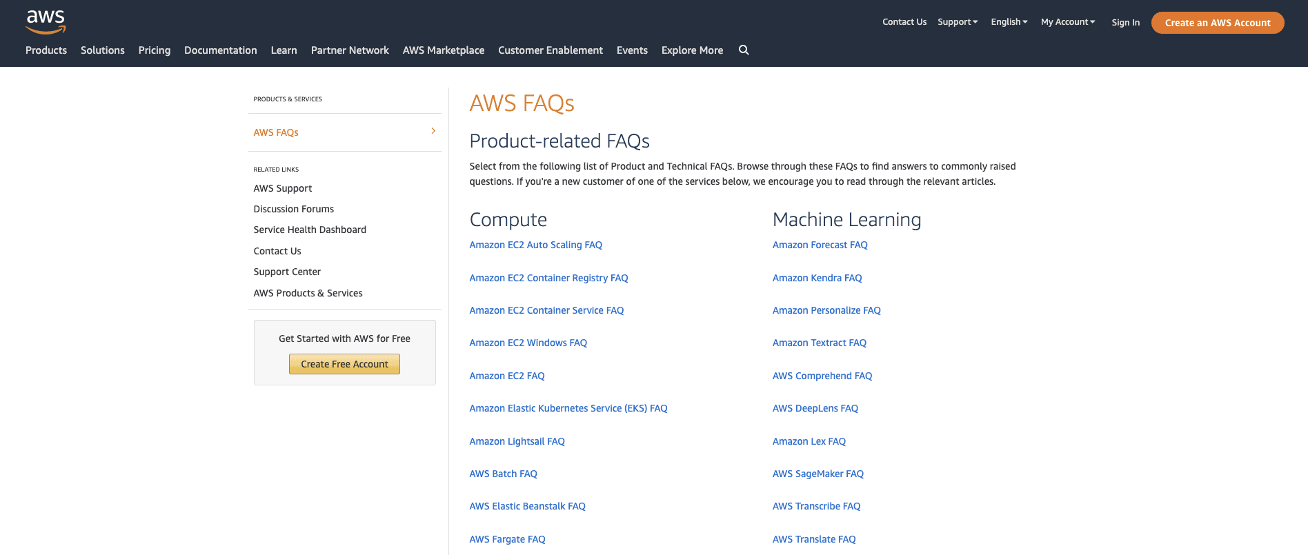Image resolution: width=1308 pixels, height=555 pixels.
Task: Open the Amazon Forecast FAQ
Action: [x=820, y=245]
